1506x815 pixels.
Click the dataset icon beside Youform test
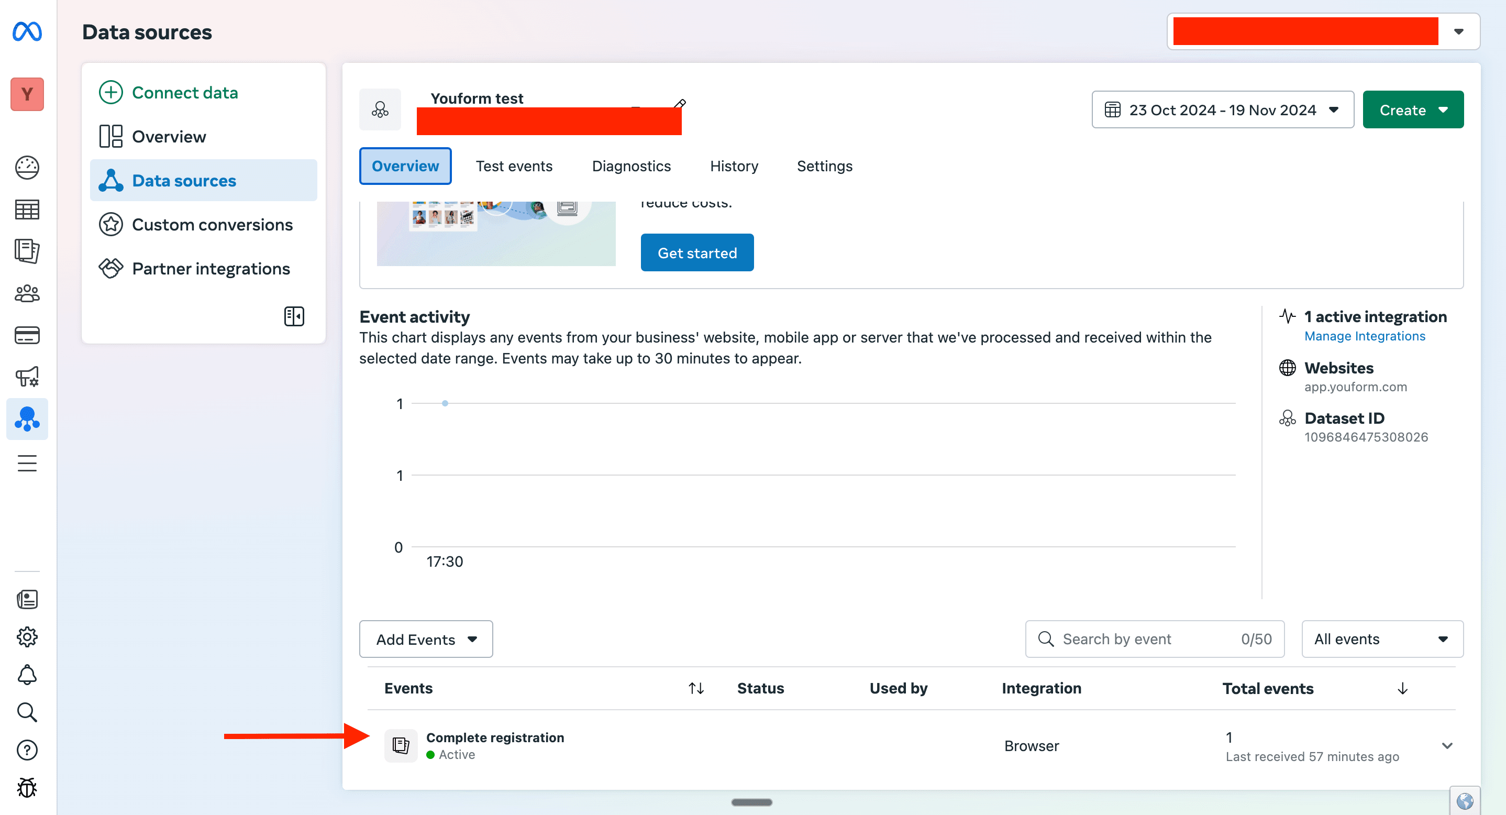380,109
